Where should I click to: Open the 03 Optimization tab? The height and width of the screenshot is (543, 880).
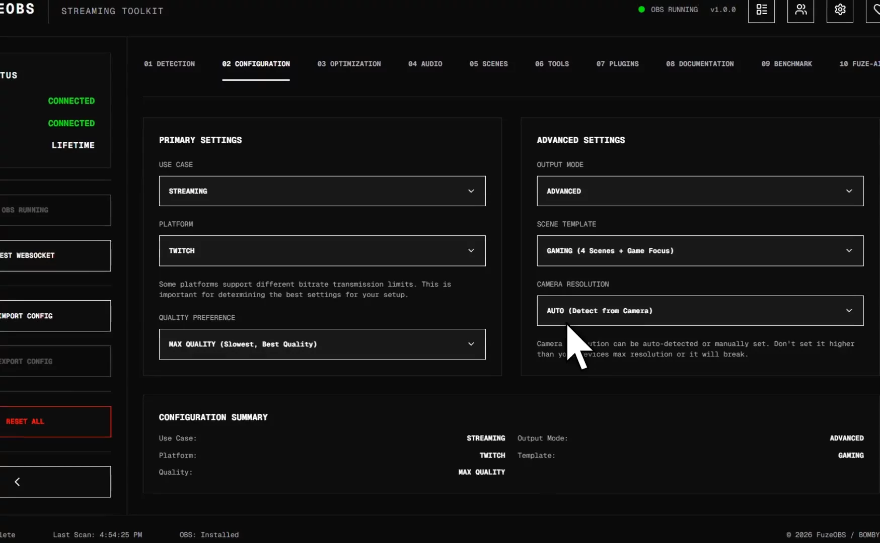(x=349, y=64)
